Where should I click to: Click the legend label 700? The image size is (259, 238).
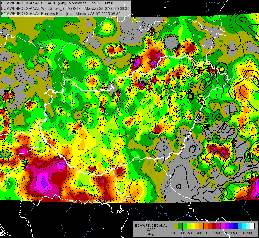point(199,233)
